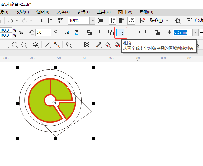Select the Text tool icon
203x166 pixels.
[36, 45]
